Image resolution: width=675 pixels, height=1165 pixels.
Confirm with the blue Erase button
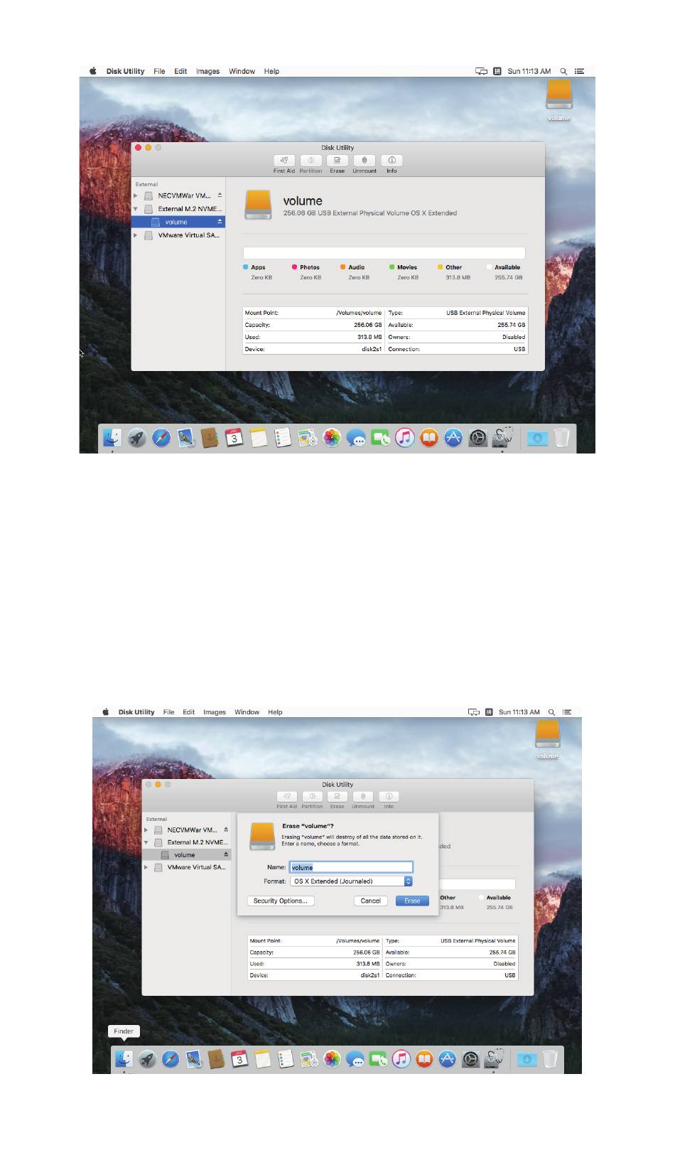click(412, 901)
